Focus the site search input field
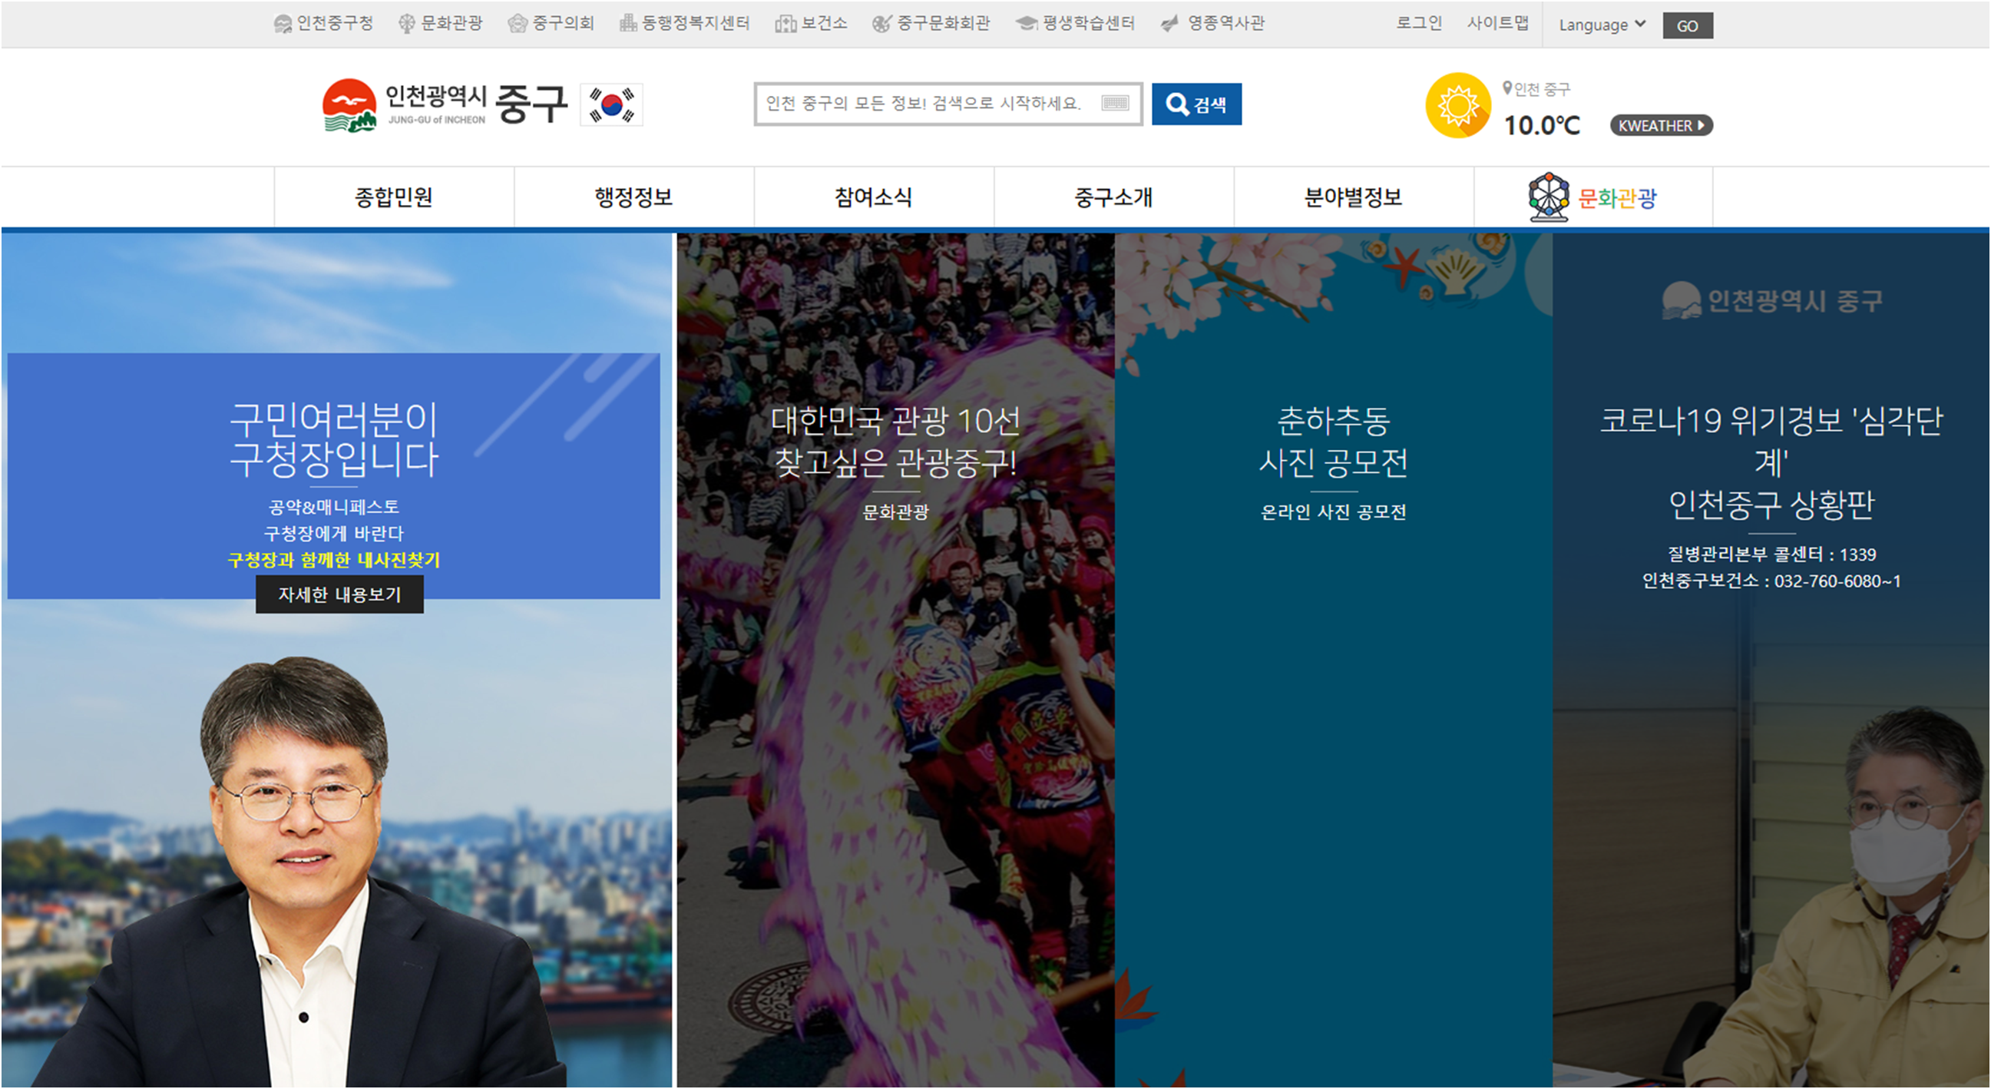 click(928, 104)
